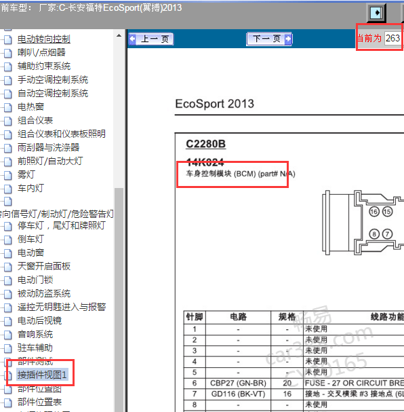Open 组合仪表 entry
The width and height of the screenshot is (404, 412).
point(35,120)
